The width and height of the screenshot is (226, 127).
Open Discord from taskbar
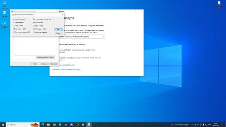71,125
